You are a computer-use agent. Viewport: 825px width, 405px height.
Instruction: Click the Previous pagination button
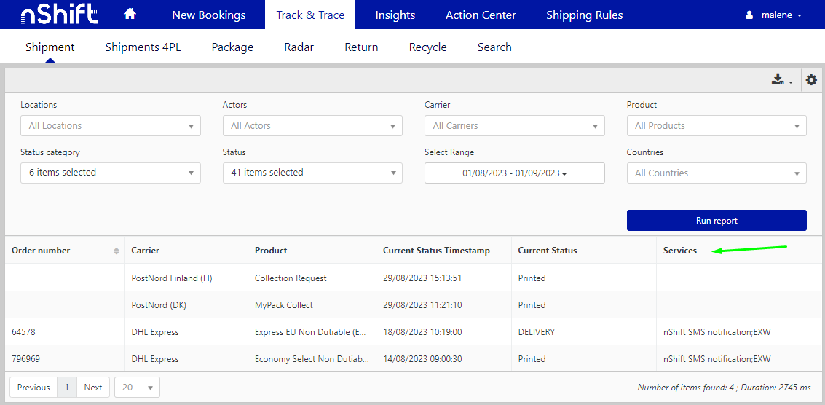[33, 388]
